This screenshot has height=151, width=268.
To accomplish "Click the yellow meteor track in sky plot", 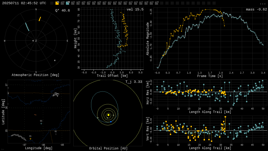I will coord(40,19).
